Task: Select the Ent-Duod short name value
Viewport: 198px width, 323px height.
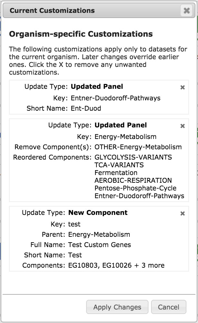Action: click(86, 108)
